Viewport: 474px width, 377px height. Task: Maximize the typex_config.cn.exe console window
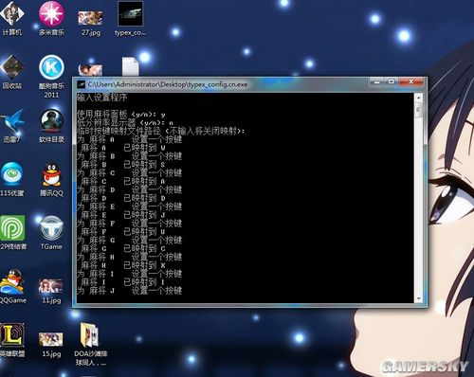pyautogui.click(x=392, y=82)
